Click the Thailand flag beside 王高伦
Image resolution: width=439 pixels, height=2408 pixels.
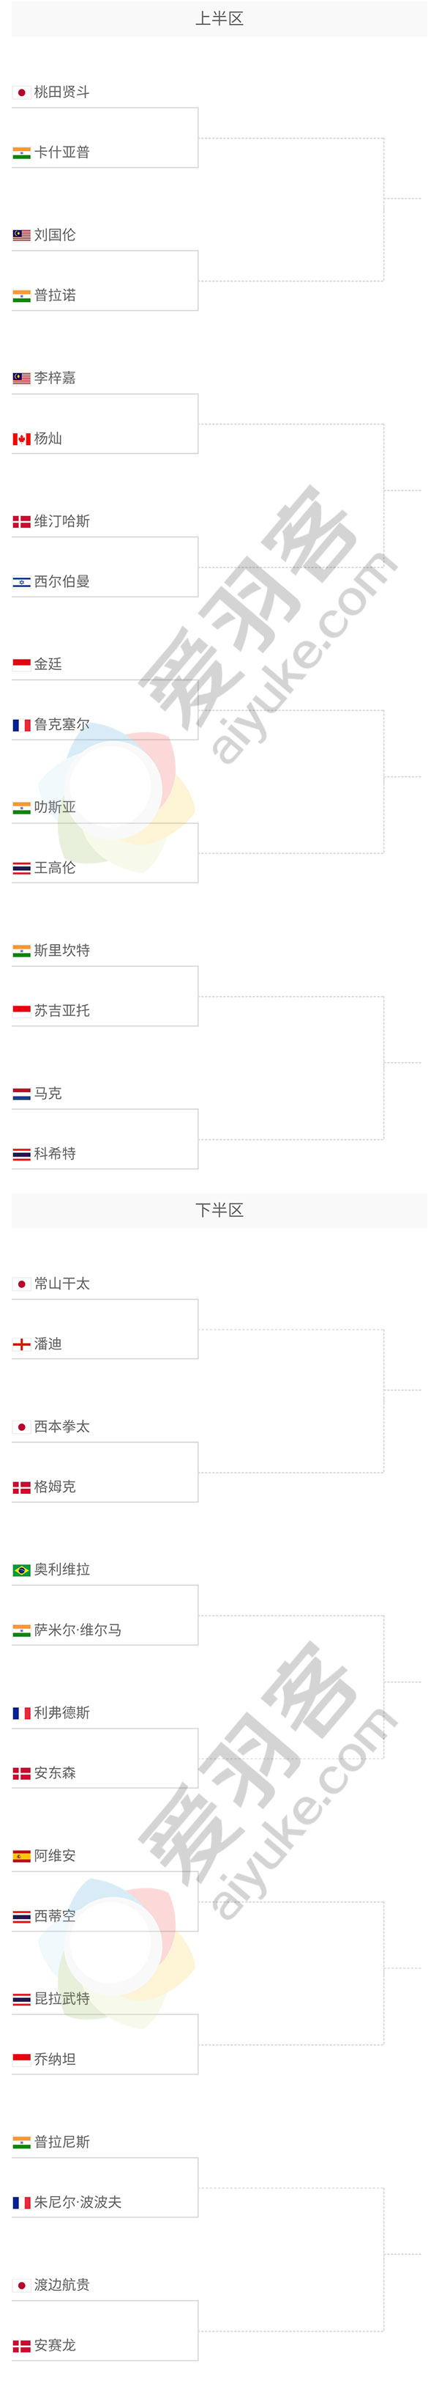click(x=21, y=869)
